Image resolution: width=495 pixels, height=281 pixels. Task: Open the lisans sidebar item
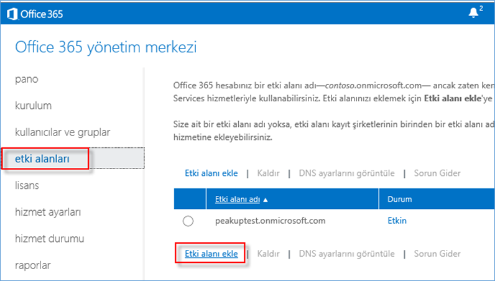pyautogui.click(x=27, y=185)
